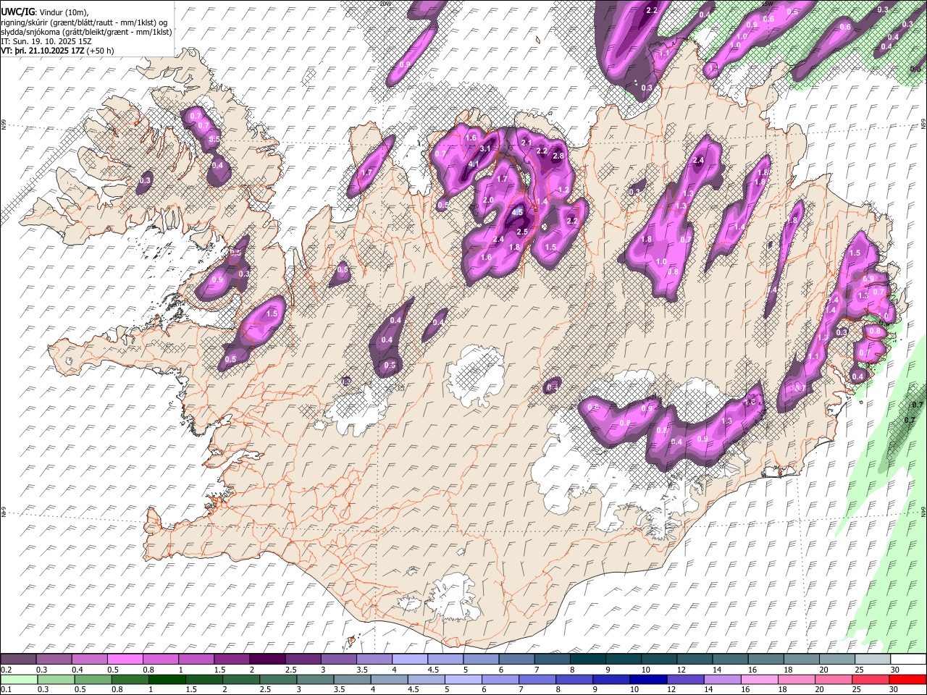Click the bright pink snow swatch at 0.5
Image resolution: width=927 pixels, height=695 pixels.
(125, 660)
